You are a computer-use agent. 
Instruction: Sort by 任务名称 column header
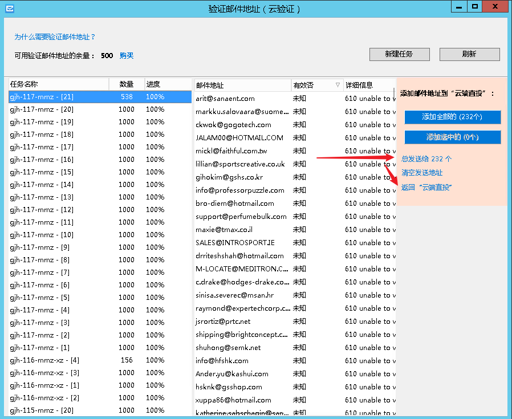[x=59, y=84]
